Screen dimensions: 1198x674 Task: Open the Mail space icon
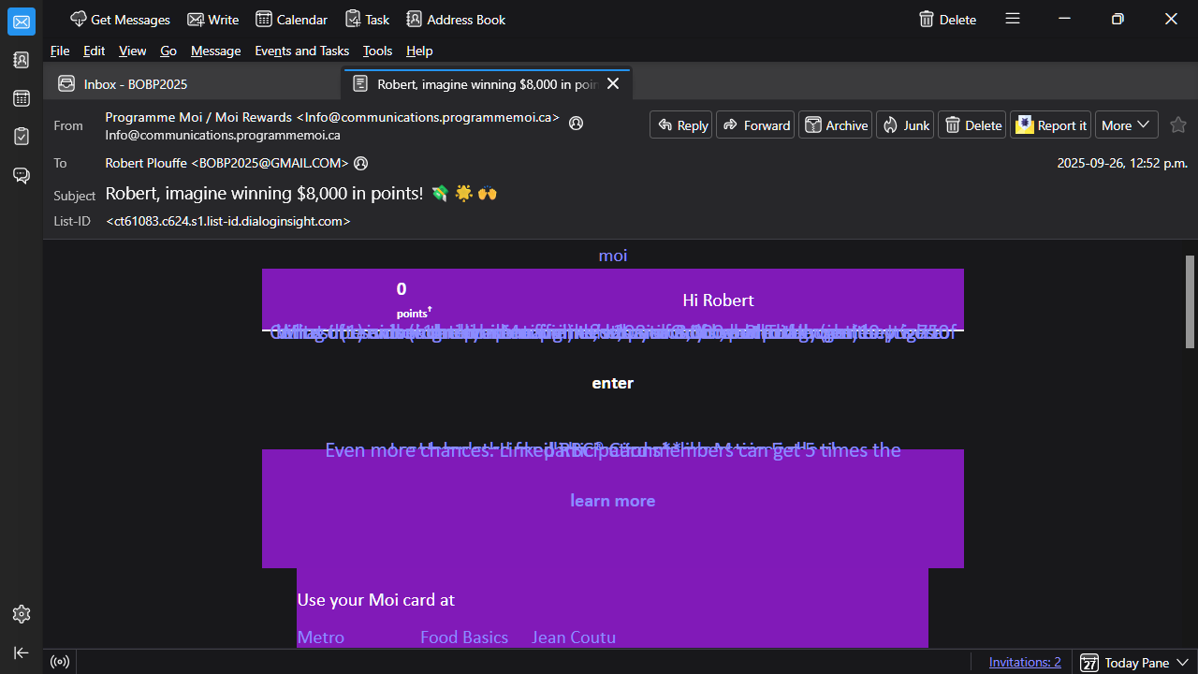[22, 22]
